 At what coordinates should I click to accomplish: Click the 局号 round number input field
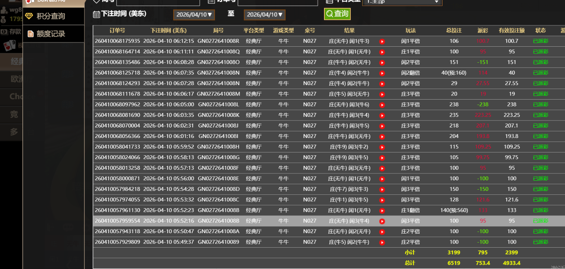tap(158, 2)
